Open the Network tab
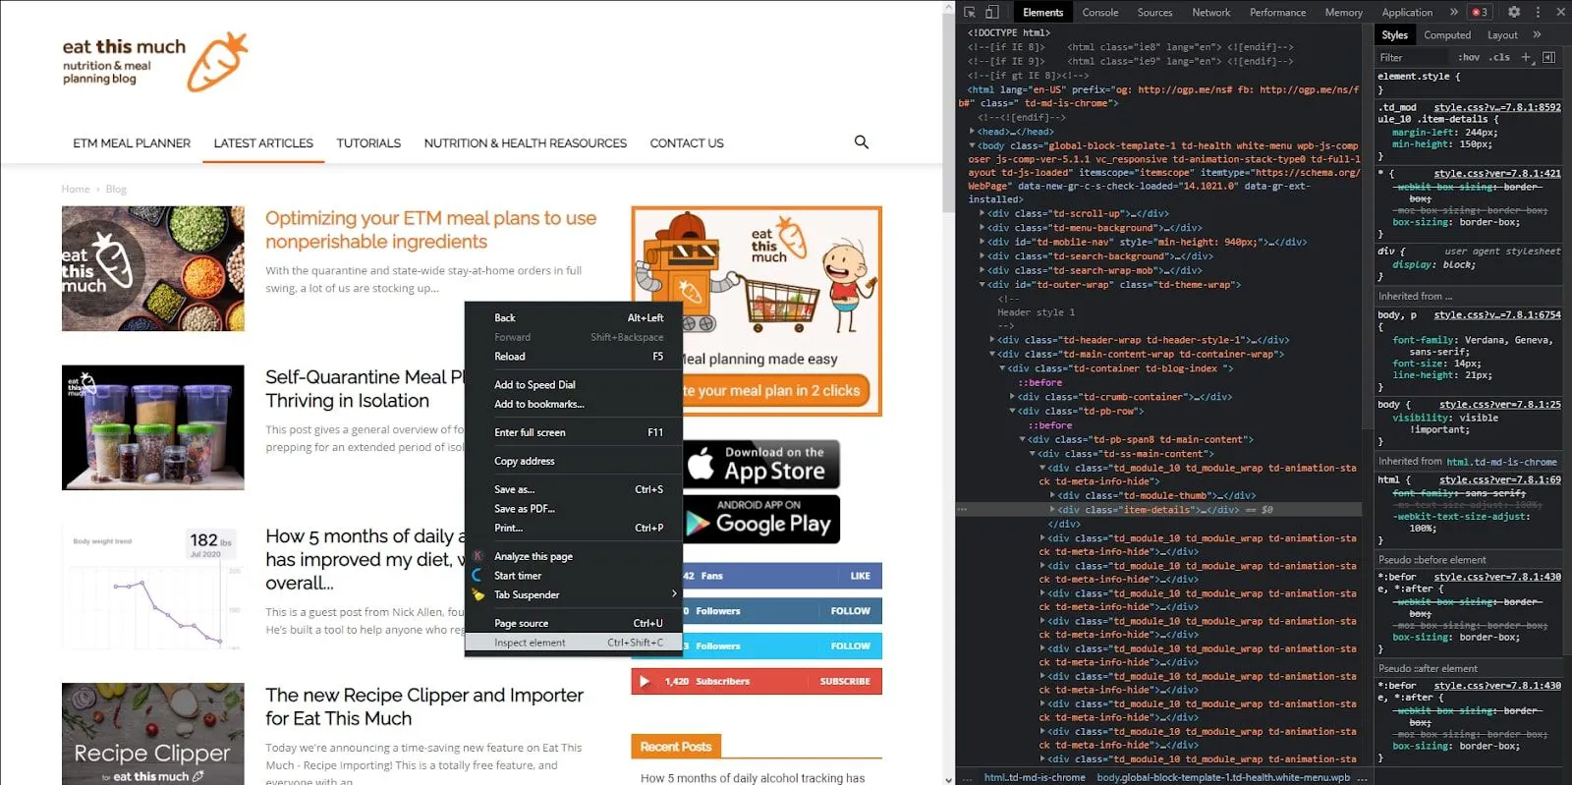 coord(1210,13)
